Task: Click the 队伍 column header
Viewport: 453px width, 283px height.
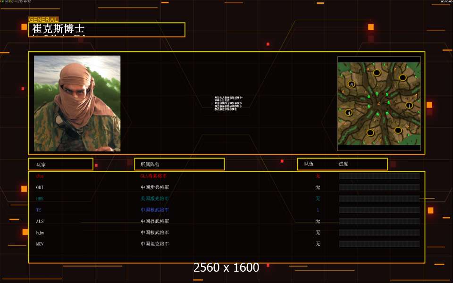Action: [x=309, y=164]
